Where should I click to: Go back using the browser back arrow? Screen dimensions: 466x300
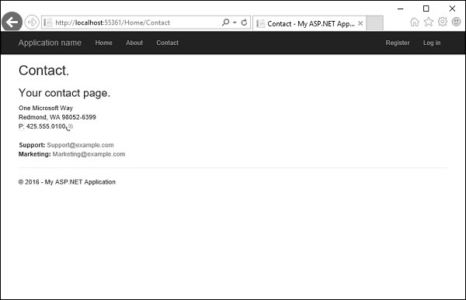pyautogui.click(x=12, y=22)
